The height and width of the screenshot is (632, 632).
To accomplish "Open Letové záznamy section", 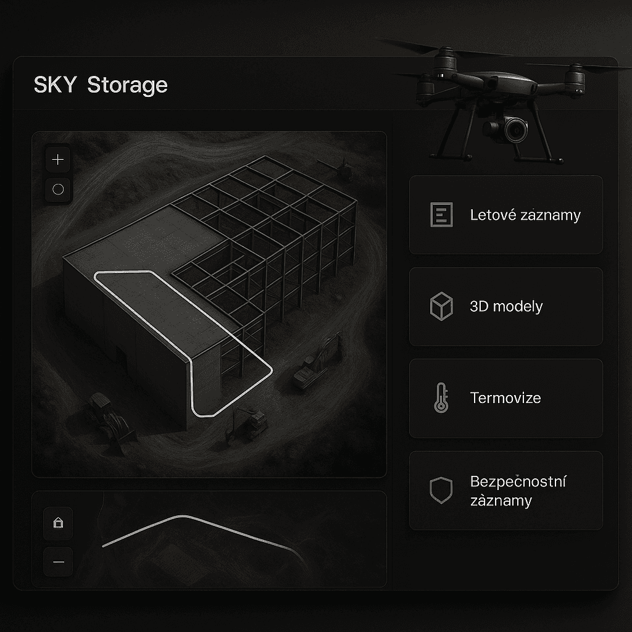I will pyautogui.click(x=506, y=215).
